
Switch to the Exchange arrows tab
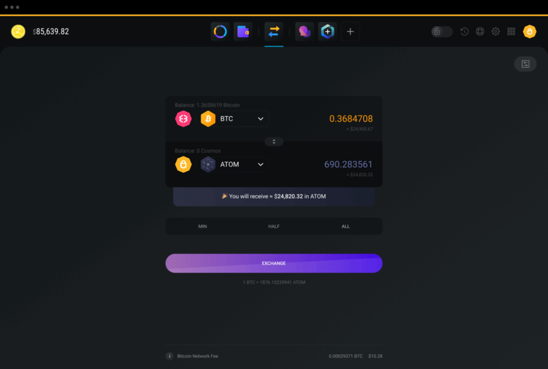click(x=273, y=32)
